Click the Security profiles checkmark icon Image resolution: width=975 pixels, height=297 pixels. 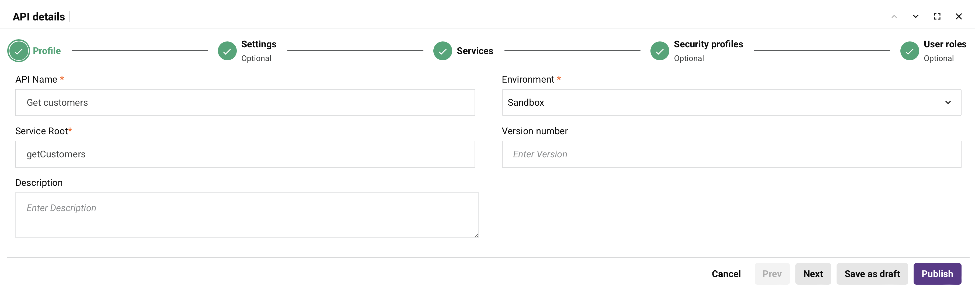pos(660,51)
